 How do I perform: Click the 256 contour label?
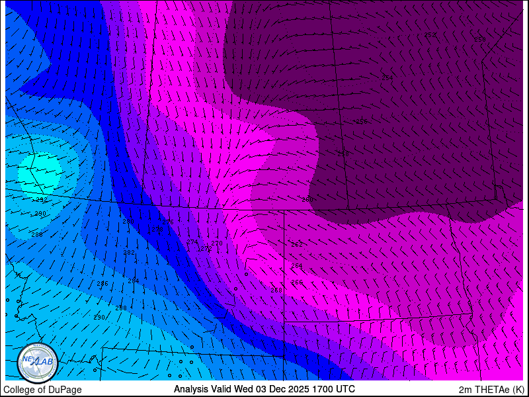362,122
